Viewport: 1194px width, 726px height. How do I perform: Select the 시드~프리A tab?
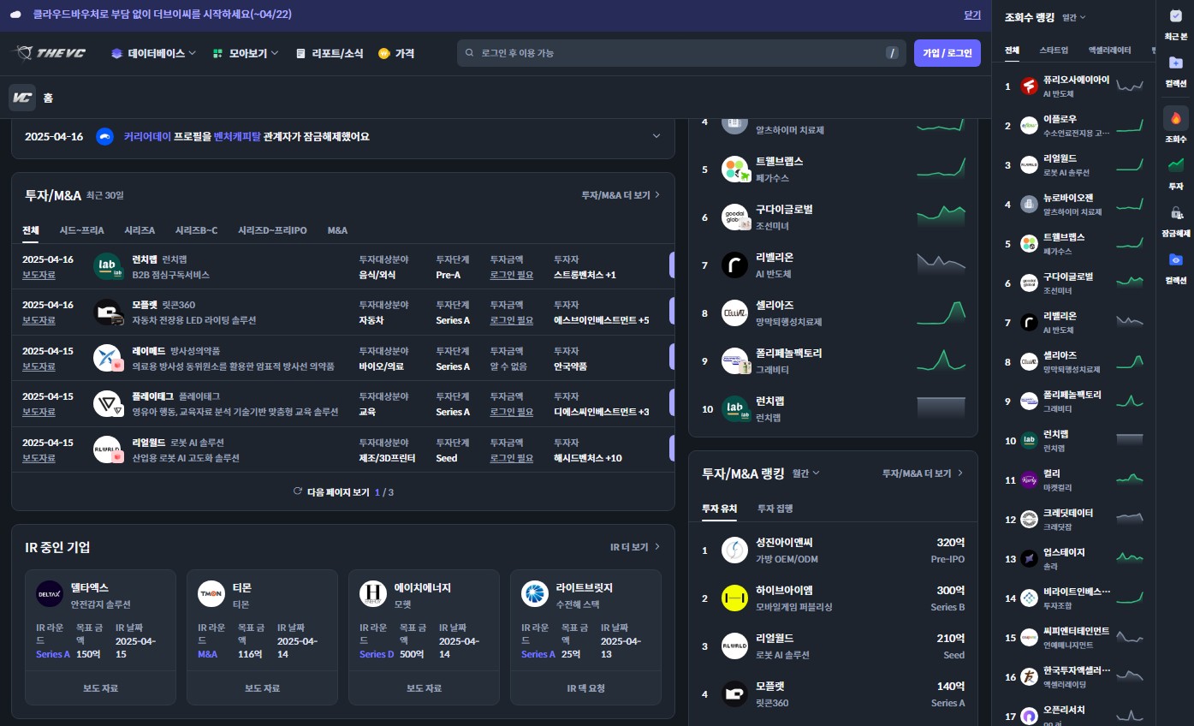click(81, 230)
